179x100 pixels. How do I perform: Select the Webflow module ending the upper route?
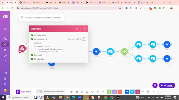[x=167, y=45]
